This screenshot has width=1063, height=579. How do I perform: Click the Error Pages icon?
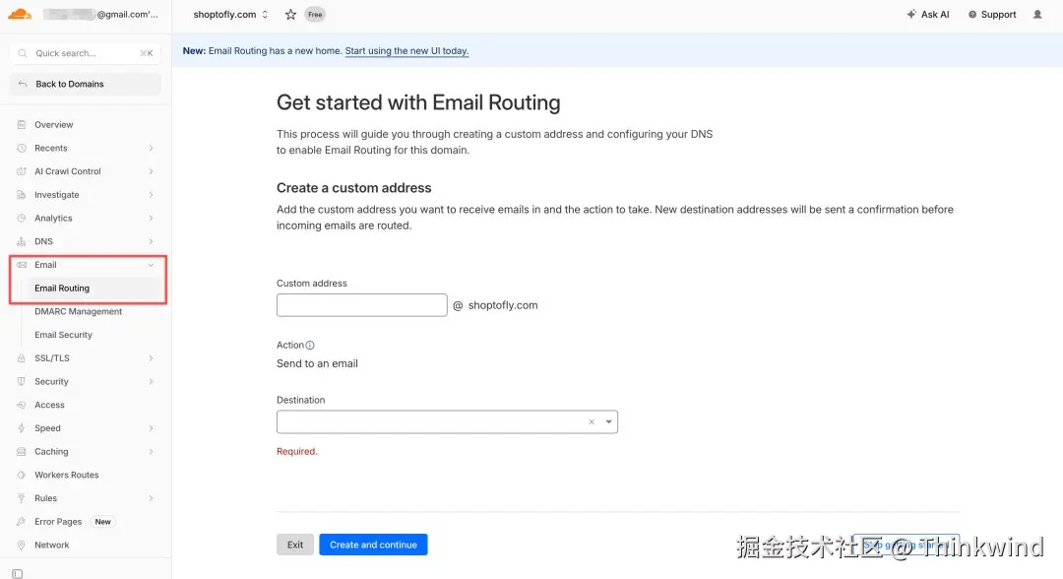coord(21,522)
